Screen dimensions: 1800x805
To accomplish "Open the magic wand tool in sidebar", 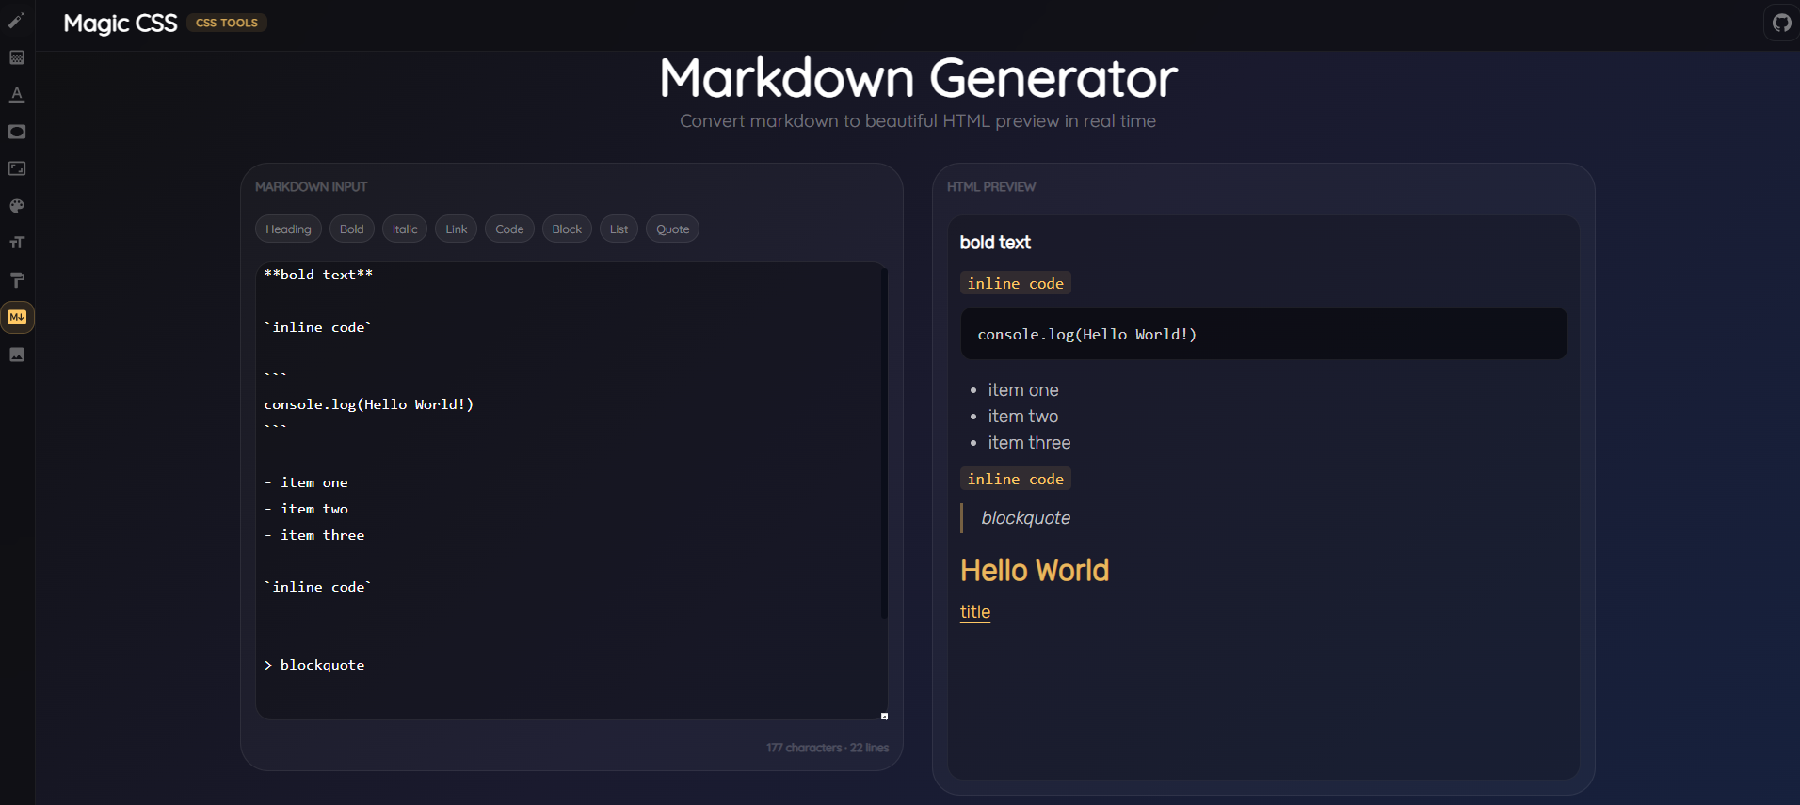I will [x=17, y=21].
